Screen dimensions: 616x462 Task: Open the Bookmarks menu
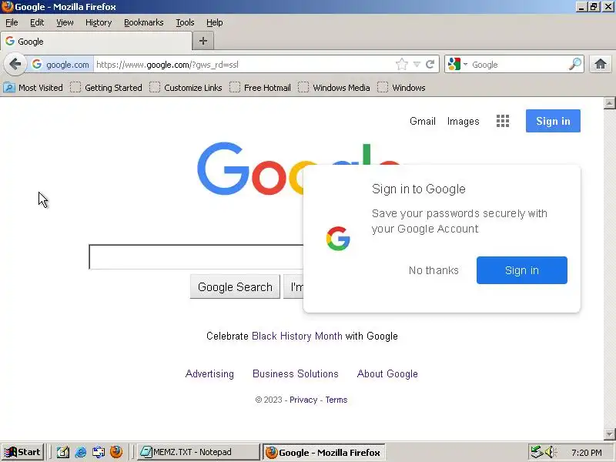pyautogui.click(x=144, y=23)
